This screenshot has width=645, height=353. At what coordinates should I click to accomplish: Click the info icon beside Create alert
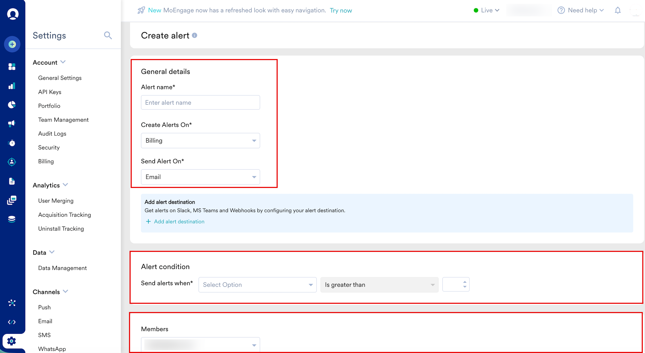pyautogui.click(x=195, y=36)
